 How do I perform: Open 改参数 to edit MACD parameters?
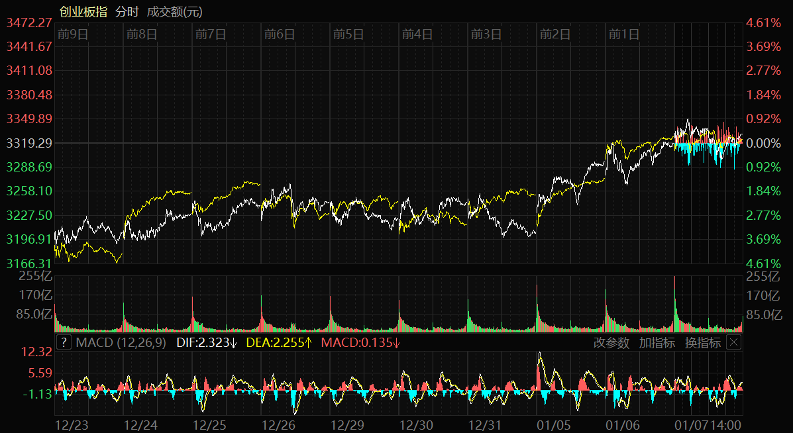click(611, 342)
